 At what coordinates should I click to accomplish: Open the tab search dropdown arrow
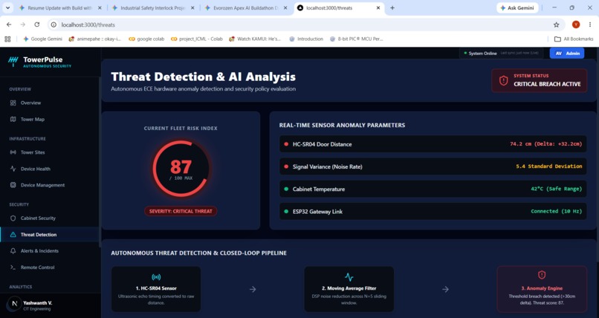[7, 7]
